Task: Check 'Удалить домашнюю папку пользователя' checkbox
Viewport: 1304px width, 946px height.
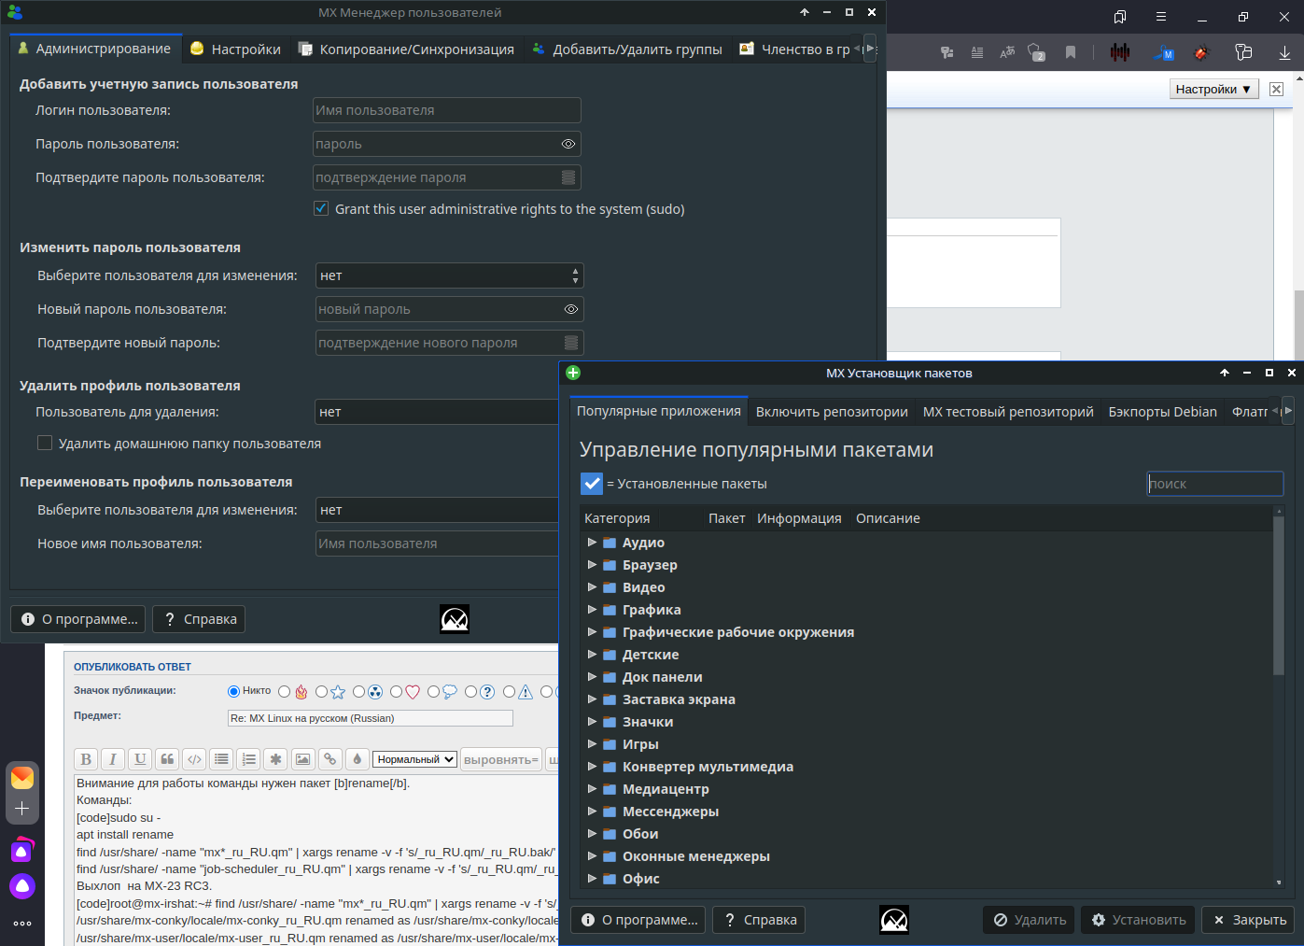Action: (x=44, y=443)
